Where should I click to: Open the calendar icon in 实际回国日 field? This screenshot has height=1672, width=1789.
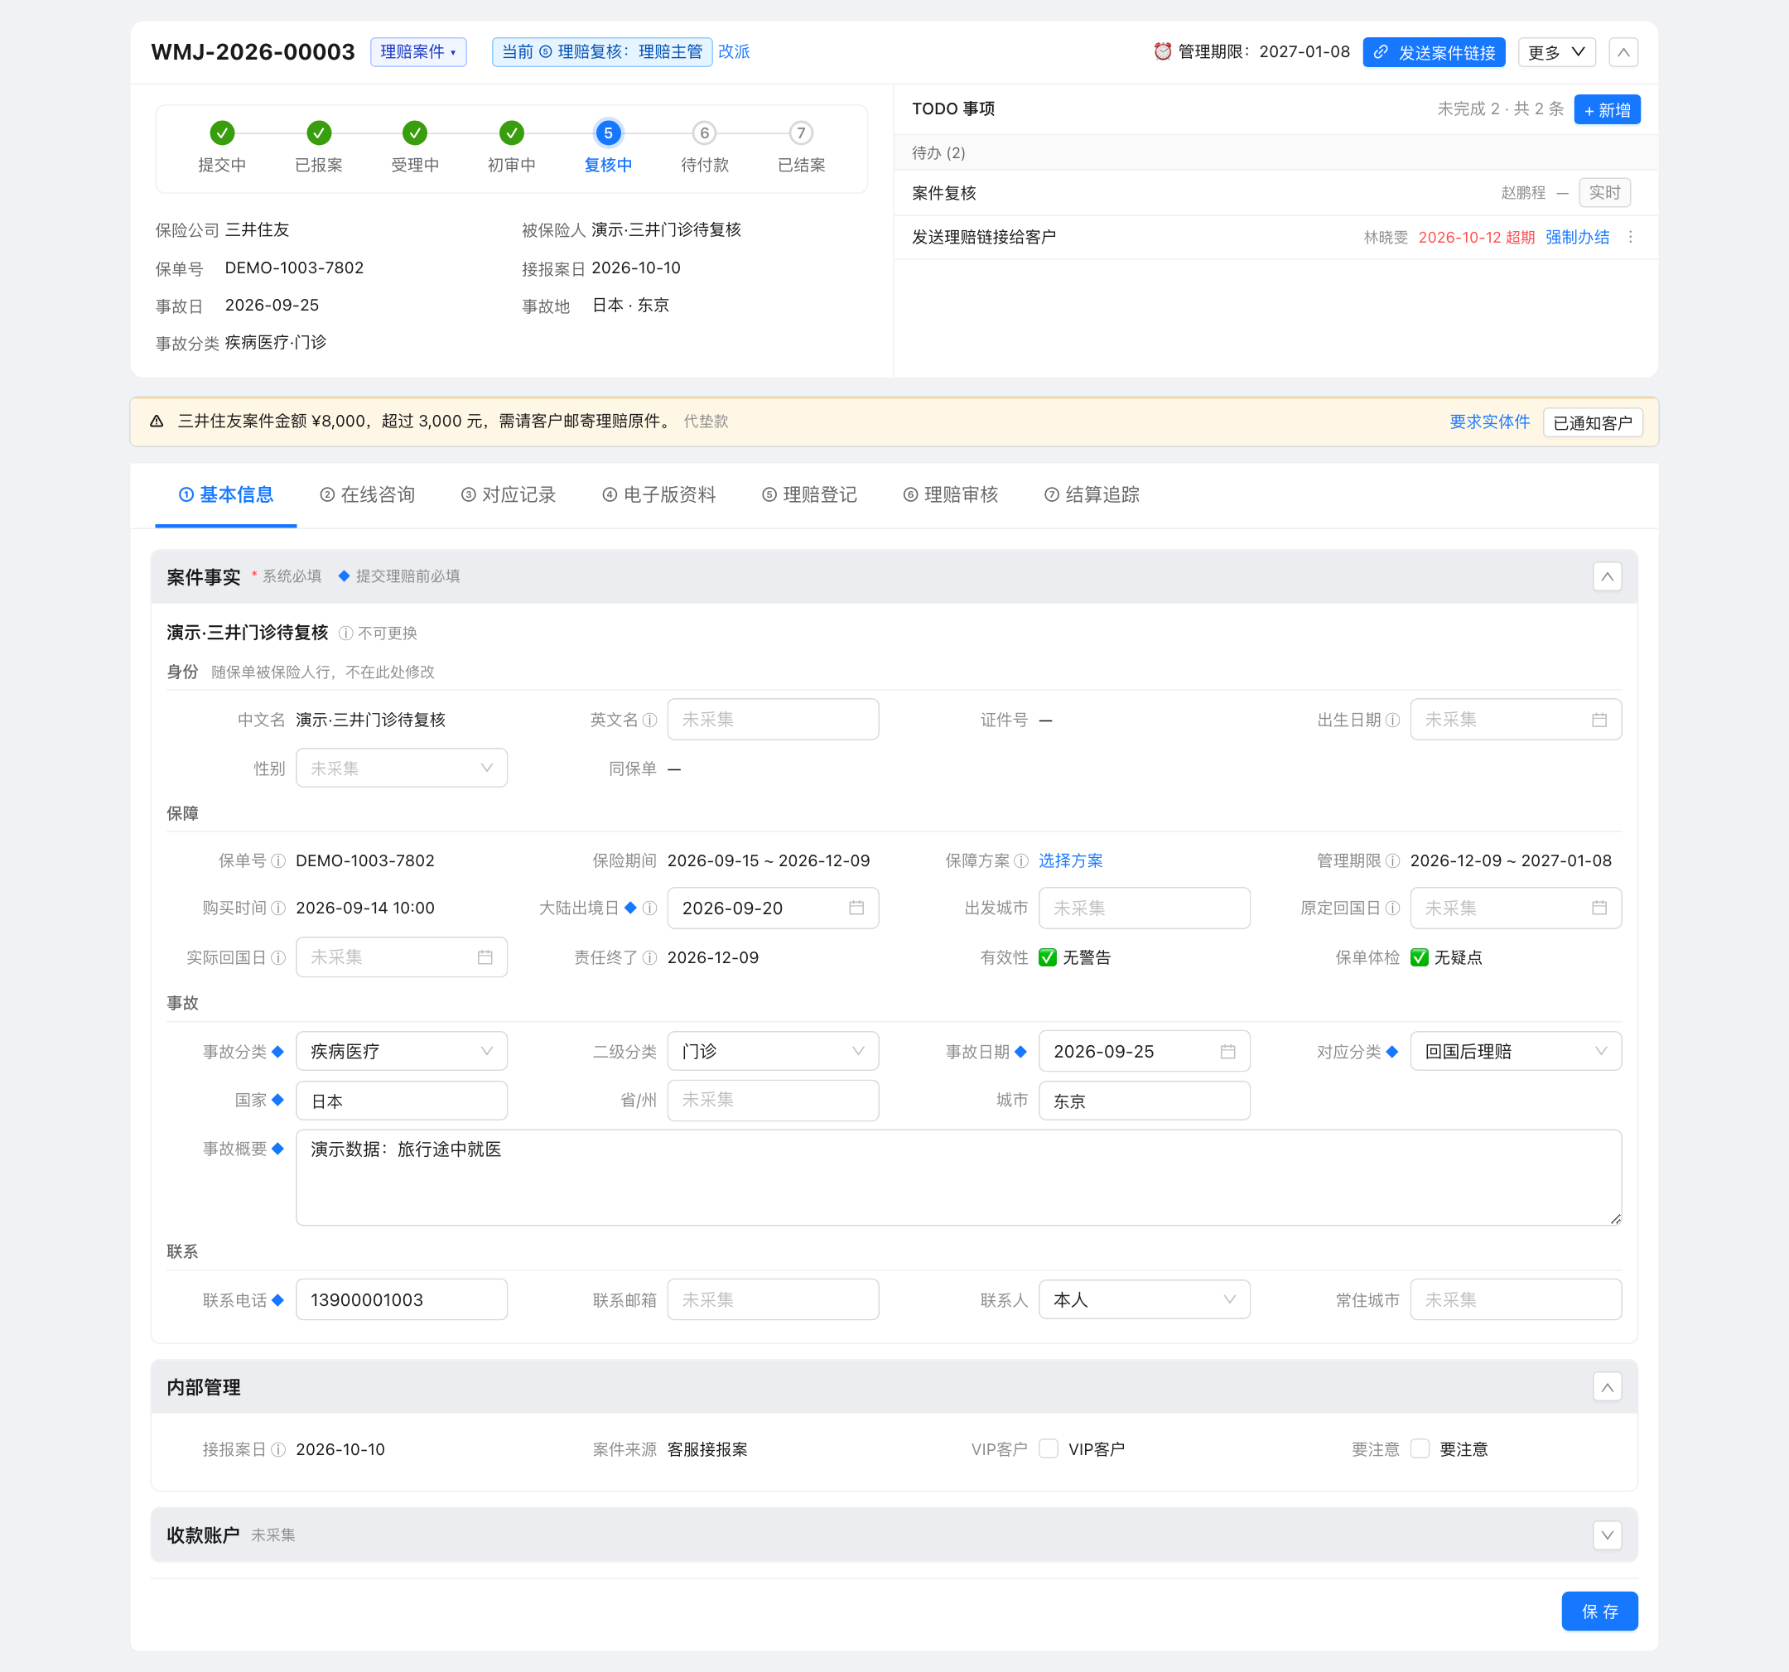tap(485, 957)
